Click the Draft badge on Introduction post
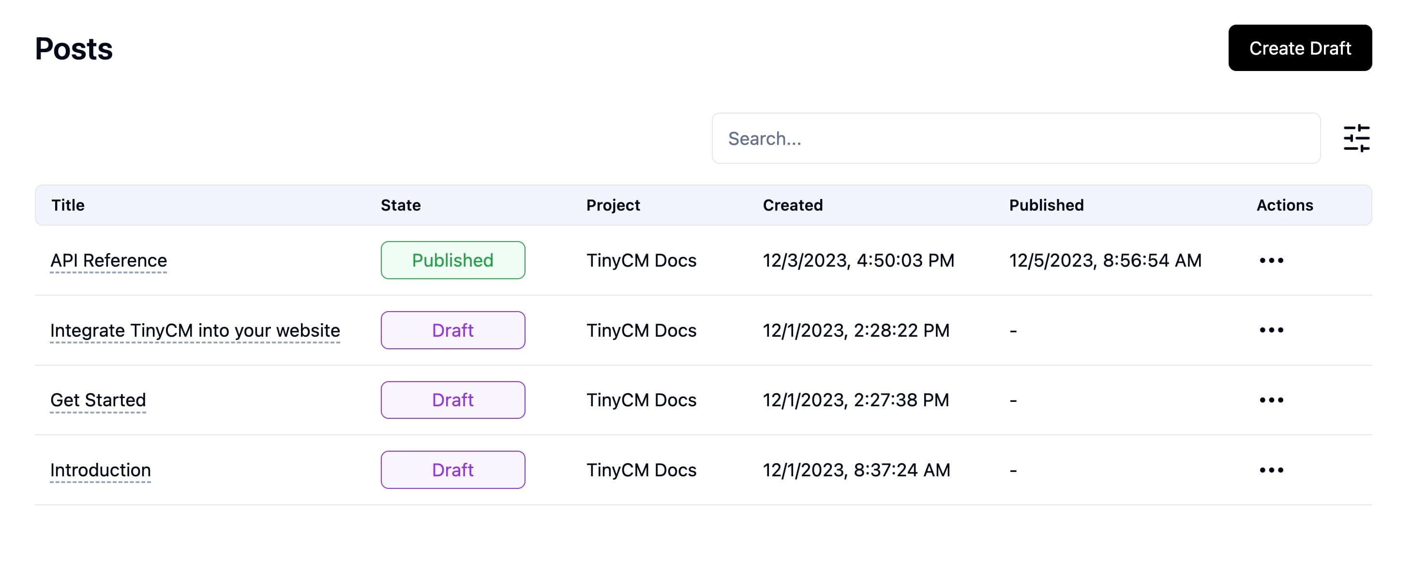 click(452, 470)
